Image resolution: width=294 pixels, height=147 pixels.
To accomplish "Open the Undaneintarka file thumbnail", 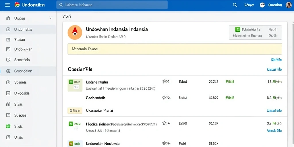I will 75,85.
